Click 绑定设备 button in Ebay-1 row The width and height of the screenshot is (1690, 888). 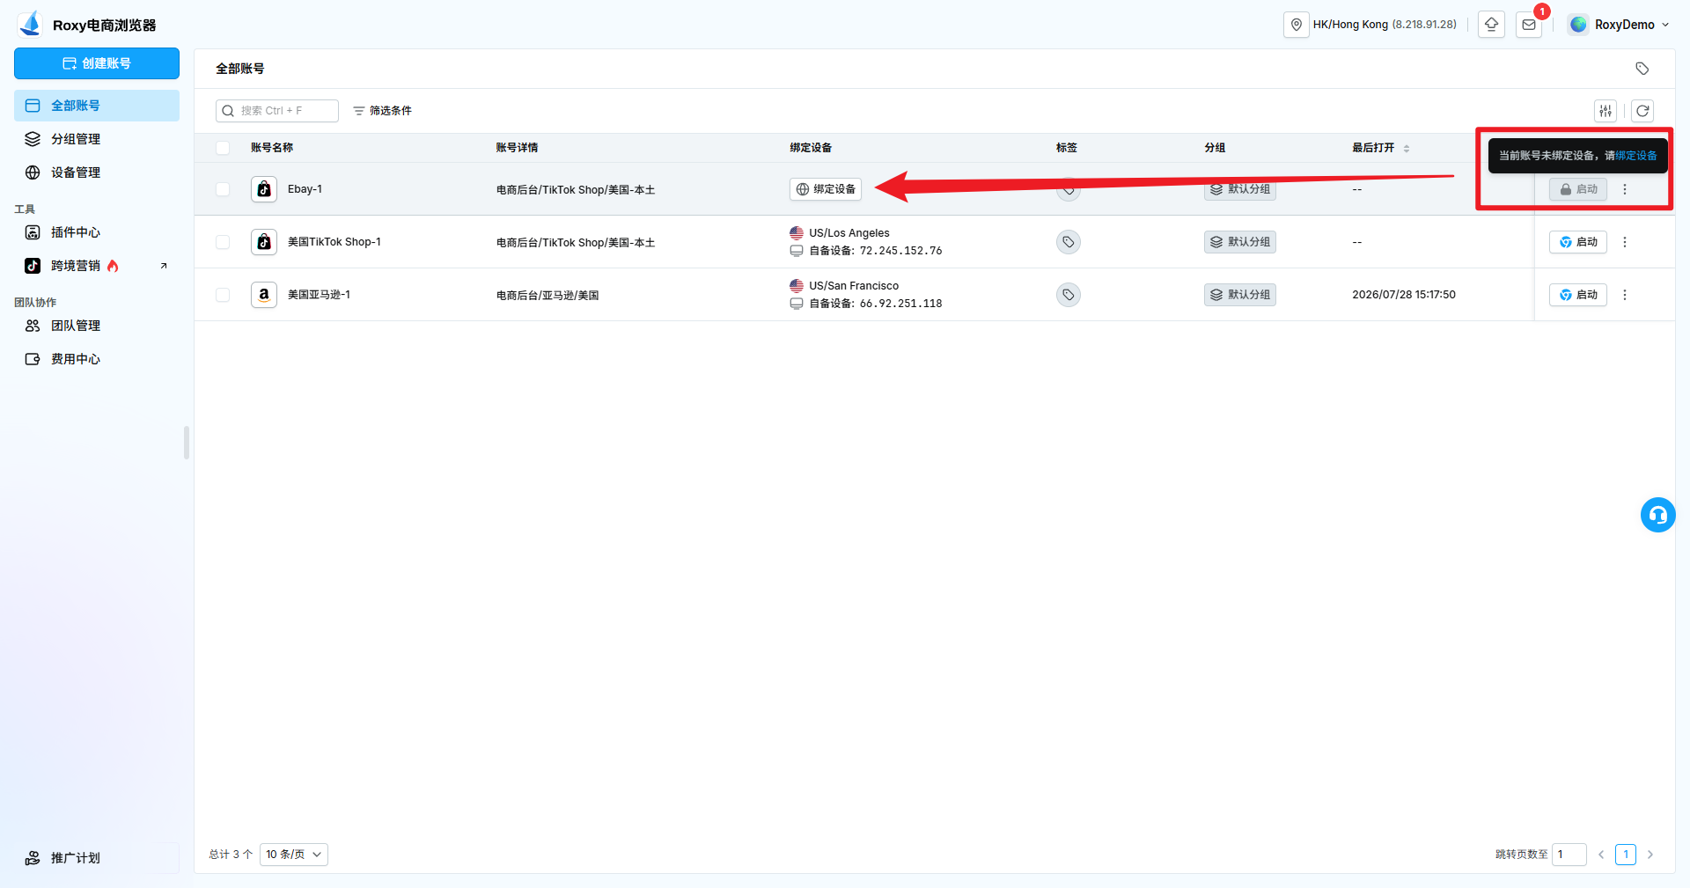coord(826,189)
